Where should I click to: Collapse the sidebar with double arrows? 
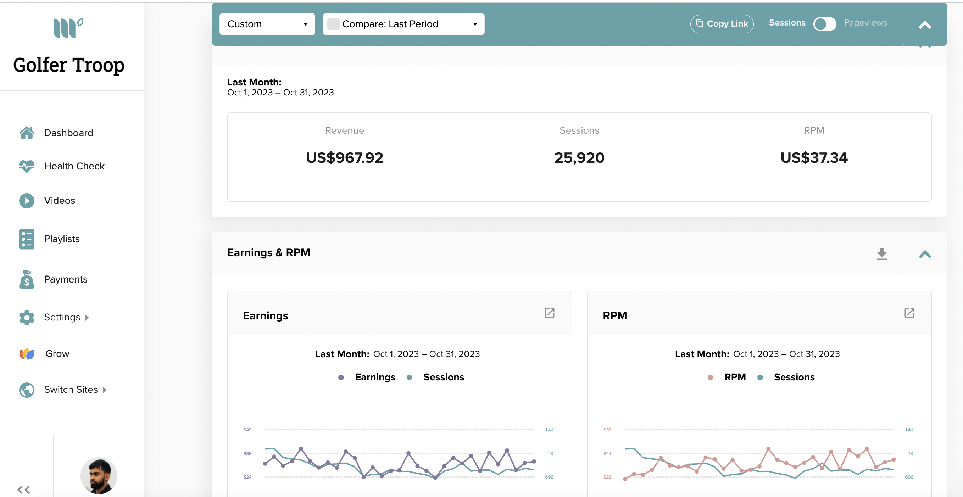coord(23,489)
